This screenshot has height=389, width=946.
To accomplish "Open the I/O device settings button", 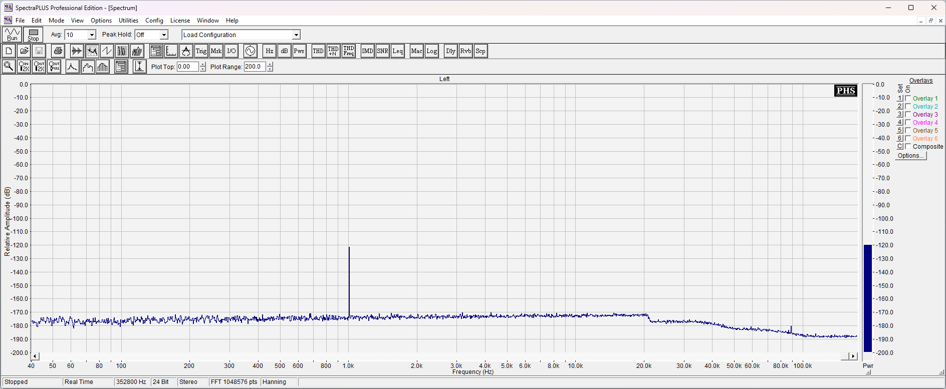I will pos(231,51).
